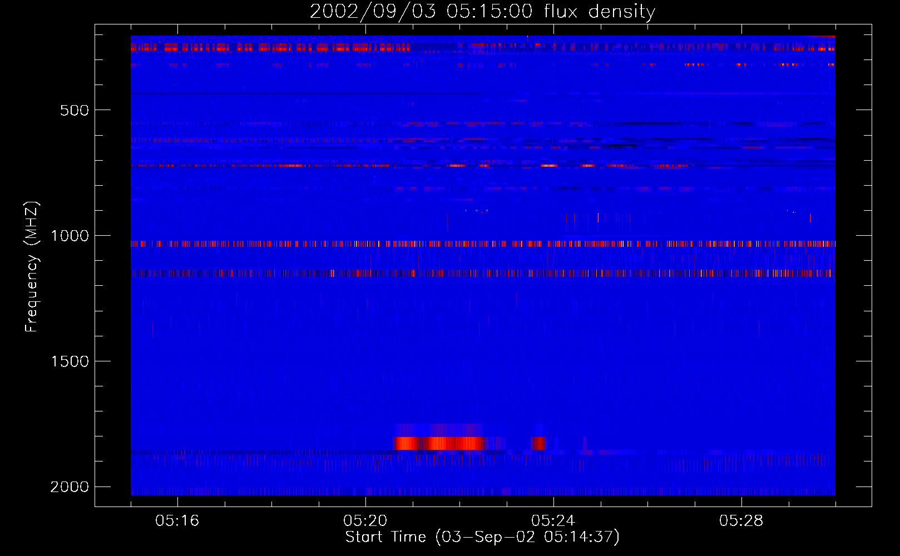This screenshot has height=556, width=900.
Task: Click the '05:24' time tick label
Action: [x=553, y=521]
